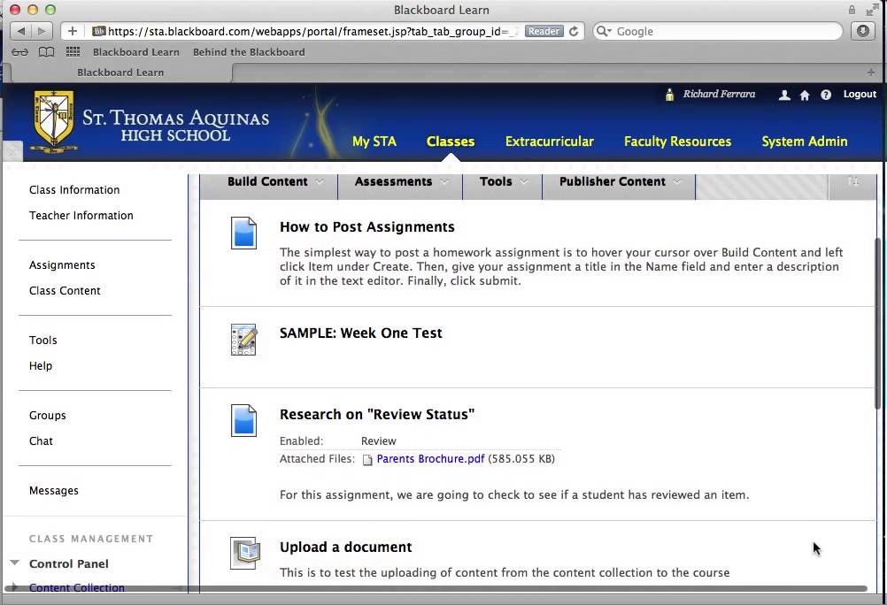The height and width of the screenshot is (605, 887).
Task: Click the Upload a document title
Action: (345, 548)
